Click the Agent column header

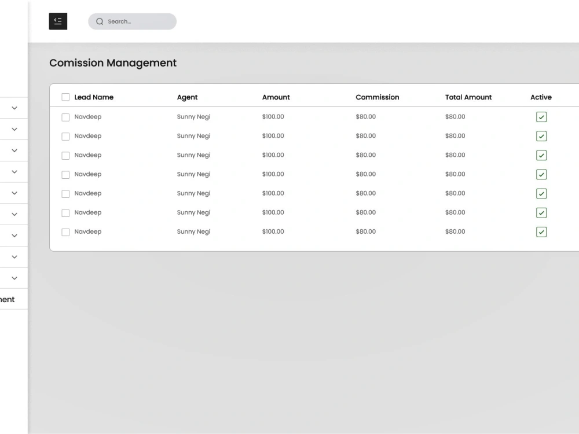pyautogui.click(x=187, y=97)
